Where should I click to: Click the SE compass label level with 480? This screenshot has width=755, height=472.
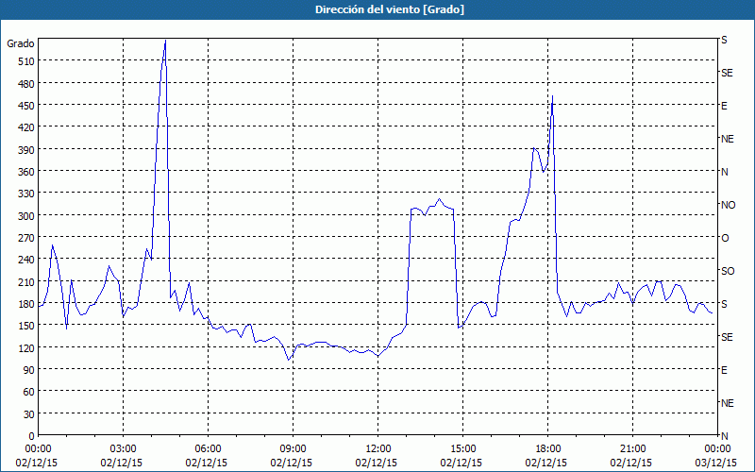(727, 73)
